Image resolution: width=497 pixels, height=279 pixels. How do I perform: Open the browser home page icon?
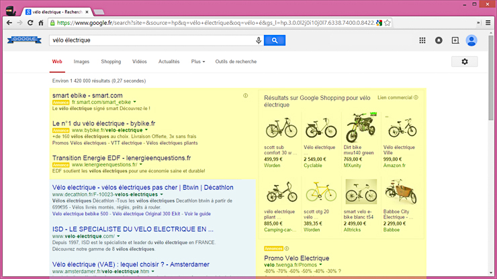[41, 23]
